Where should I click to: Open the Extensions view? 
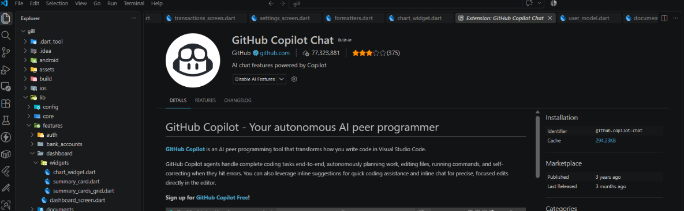(6, 103)
